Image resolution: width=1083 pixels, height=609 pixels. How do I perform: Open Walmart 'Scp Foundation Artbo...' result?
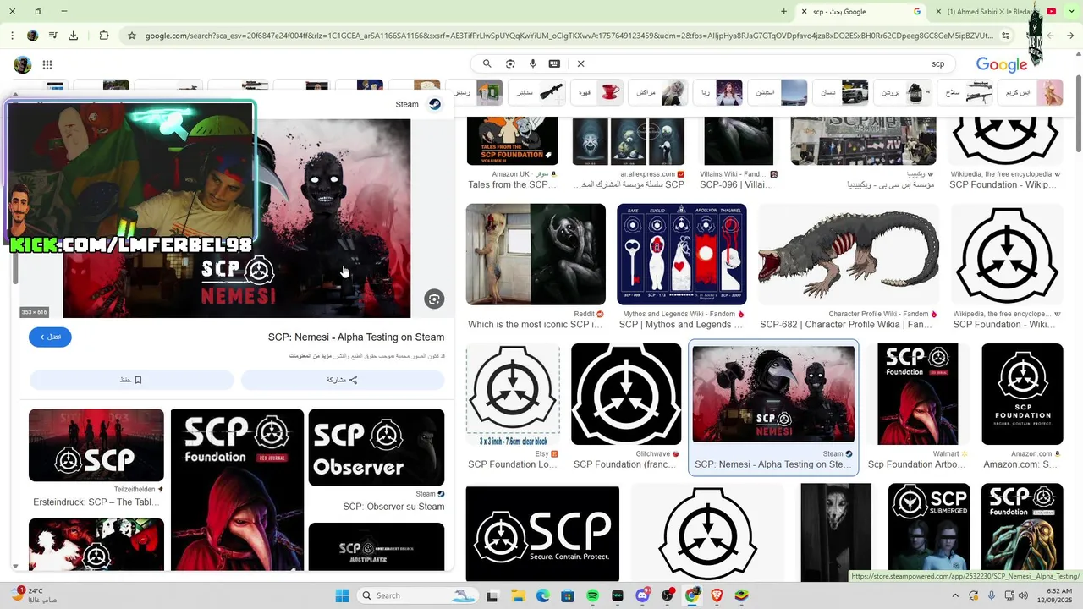click(x=918, y=394)
